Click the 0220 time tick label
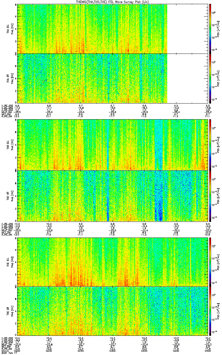The height and width of the screenshot is (355, 222). pos(49,350)
